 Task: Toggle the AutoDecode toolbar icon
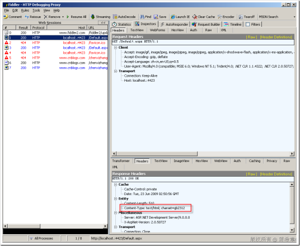click(x=115, y=17)
